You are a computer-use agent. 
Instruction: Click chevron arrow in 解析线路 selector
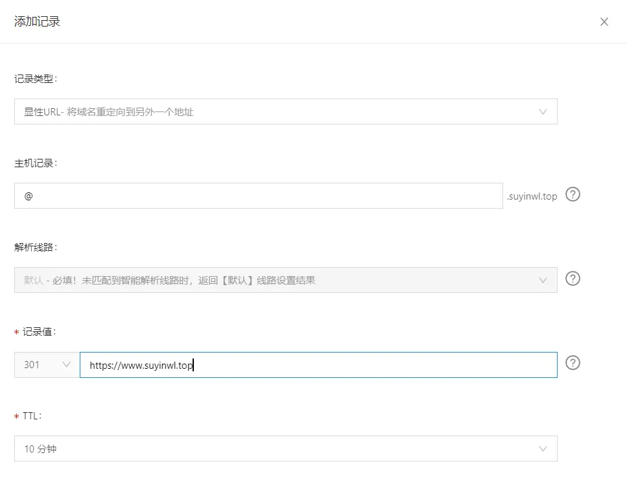click(x=543, y=280)
